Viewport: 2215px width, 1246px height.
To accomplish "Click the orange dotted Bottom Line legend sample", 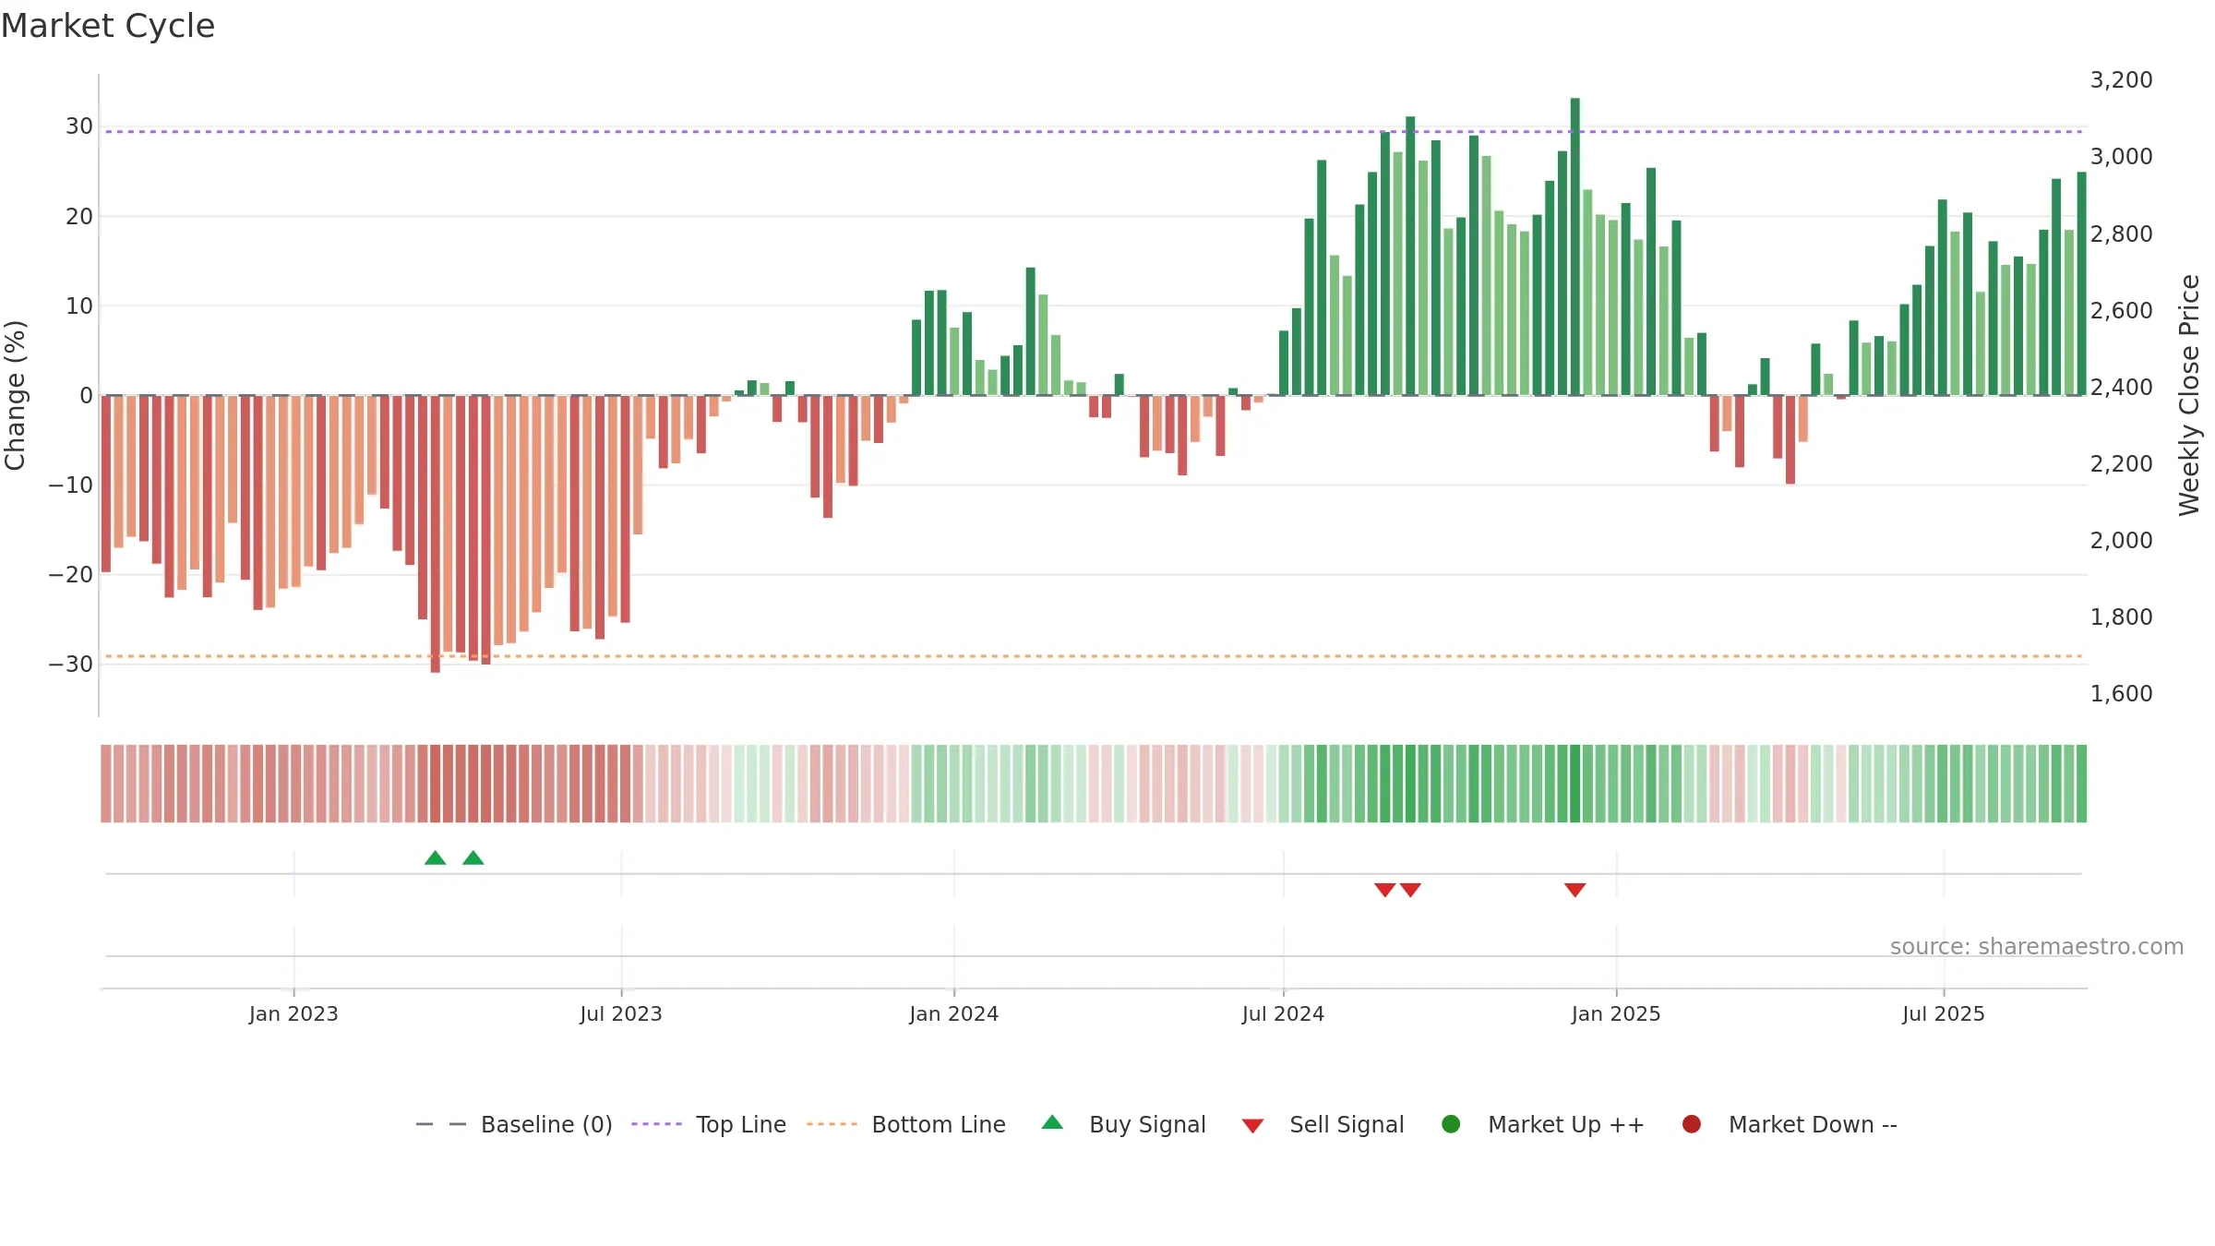I will click(832, 1124).
